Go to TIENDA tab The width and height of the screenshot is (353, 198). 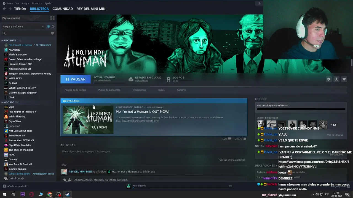(20, 9)
